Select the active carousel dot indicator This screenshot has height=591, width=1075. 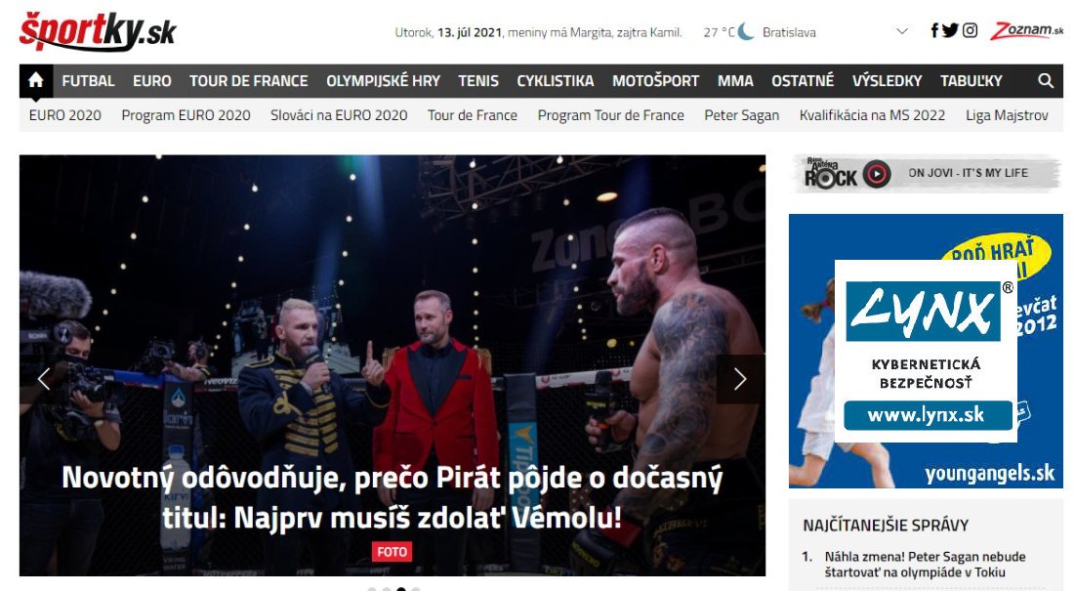pyautogui.click(x=401, y=588)
